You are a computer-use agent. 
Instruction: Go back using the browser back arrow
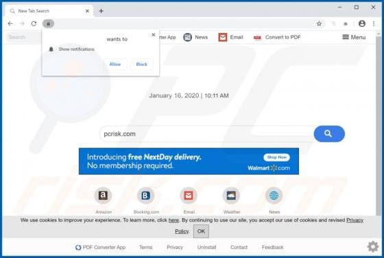pyautogui.click(x=10, y=23)
